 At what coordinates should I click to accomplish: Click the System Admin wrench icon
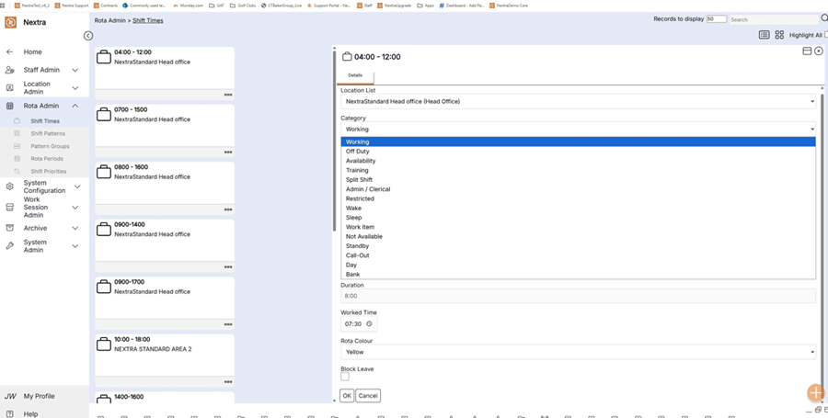pyautogui.click(x=9, y=246)
